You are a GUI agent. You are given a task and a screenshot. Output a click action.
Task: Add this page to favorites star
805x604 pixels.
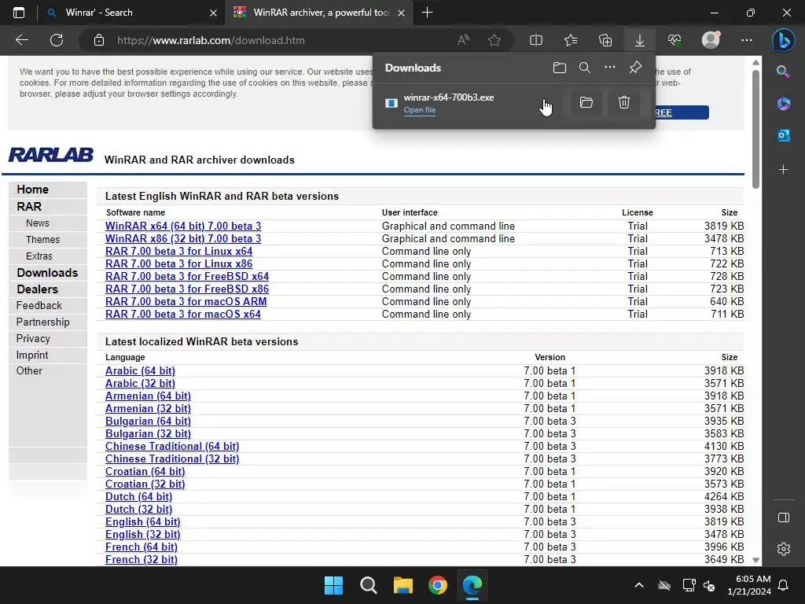pyautogui.click(x=494, y=40)
